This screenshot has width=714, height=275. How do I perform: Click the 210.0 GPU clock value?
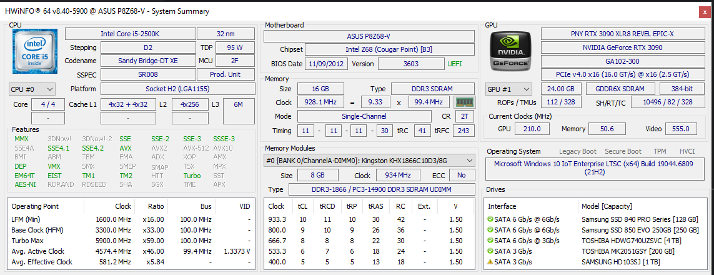531,129
